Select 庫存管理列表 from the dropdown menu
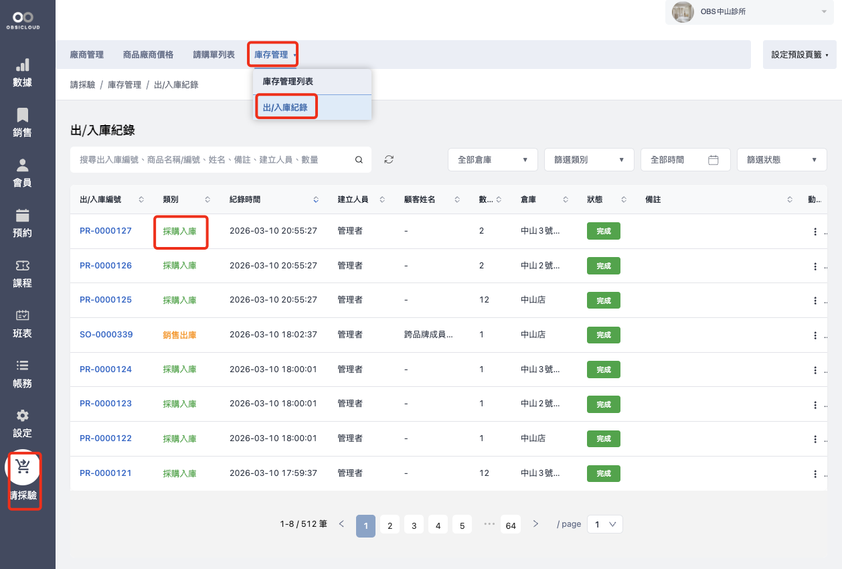 pyautogui.click(x=288, y=81)
